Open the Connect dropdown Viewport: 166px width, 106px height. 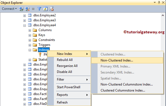[x=9, y=9]
